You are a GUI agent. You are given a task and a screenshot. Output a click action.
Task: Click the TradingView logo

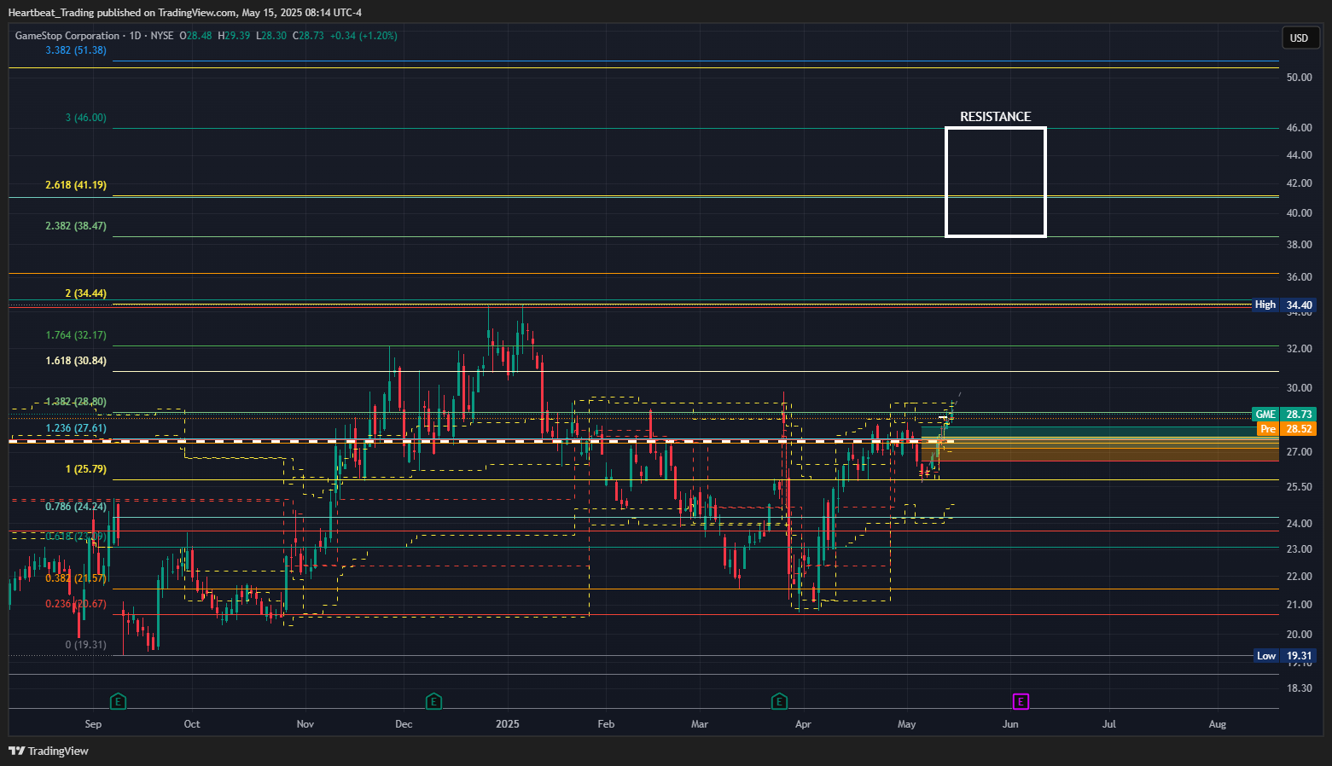click(49, 751)
